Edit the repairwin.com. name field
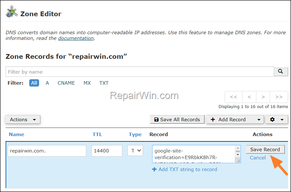 pos(47,151)
